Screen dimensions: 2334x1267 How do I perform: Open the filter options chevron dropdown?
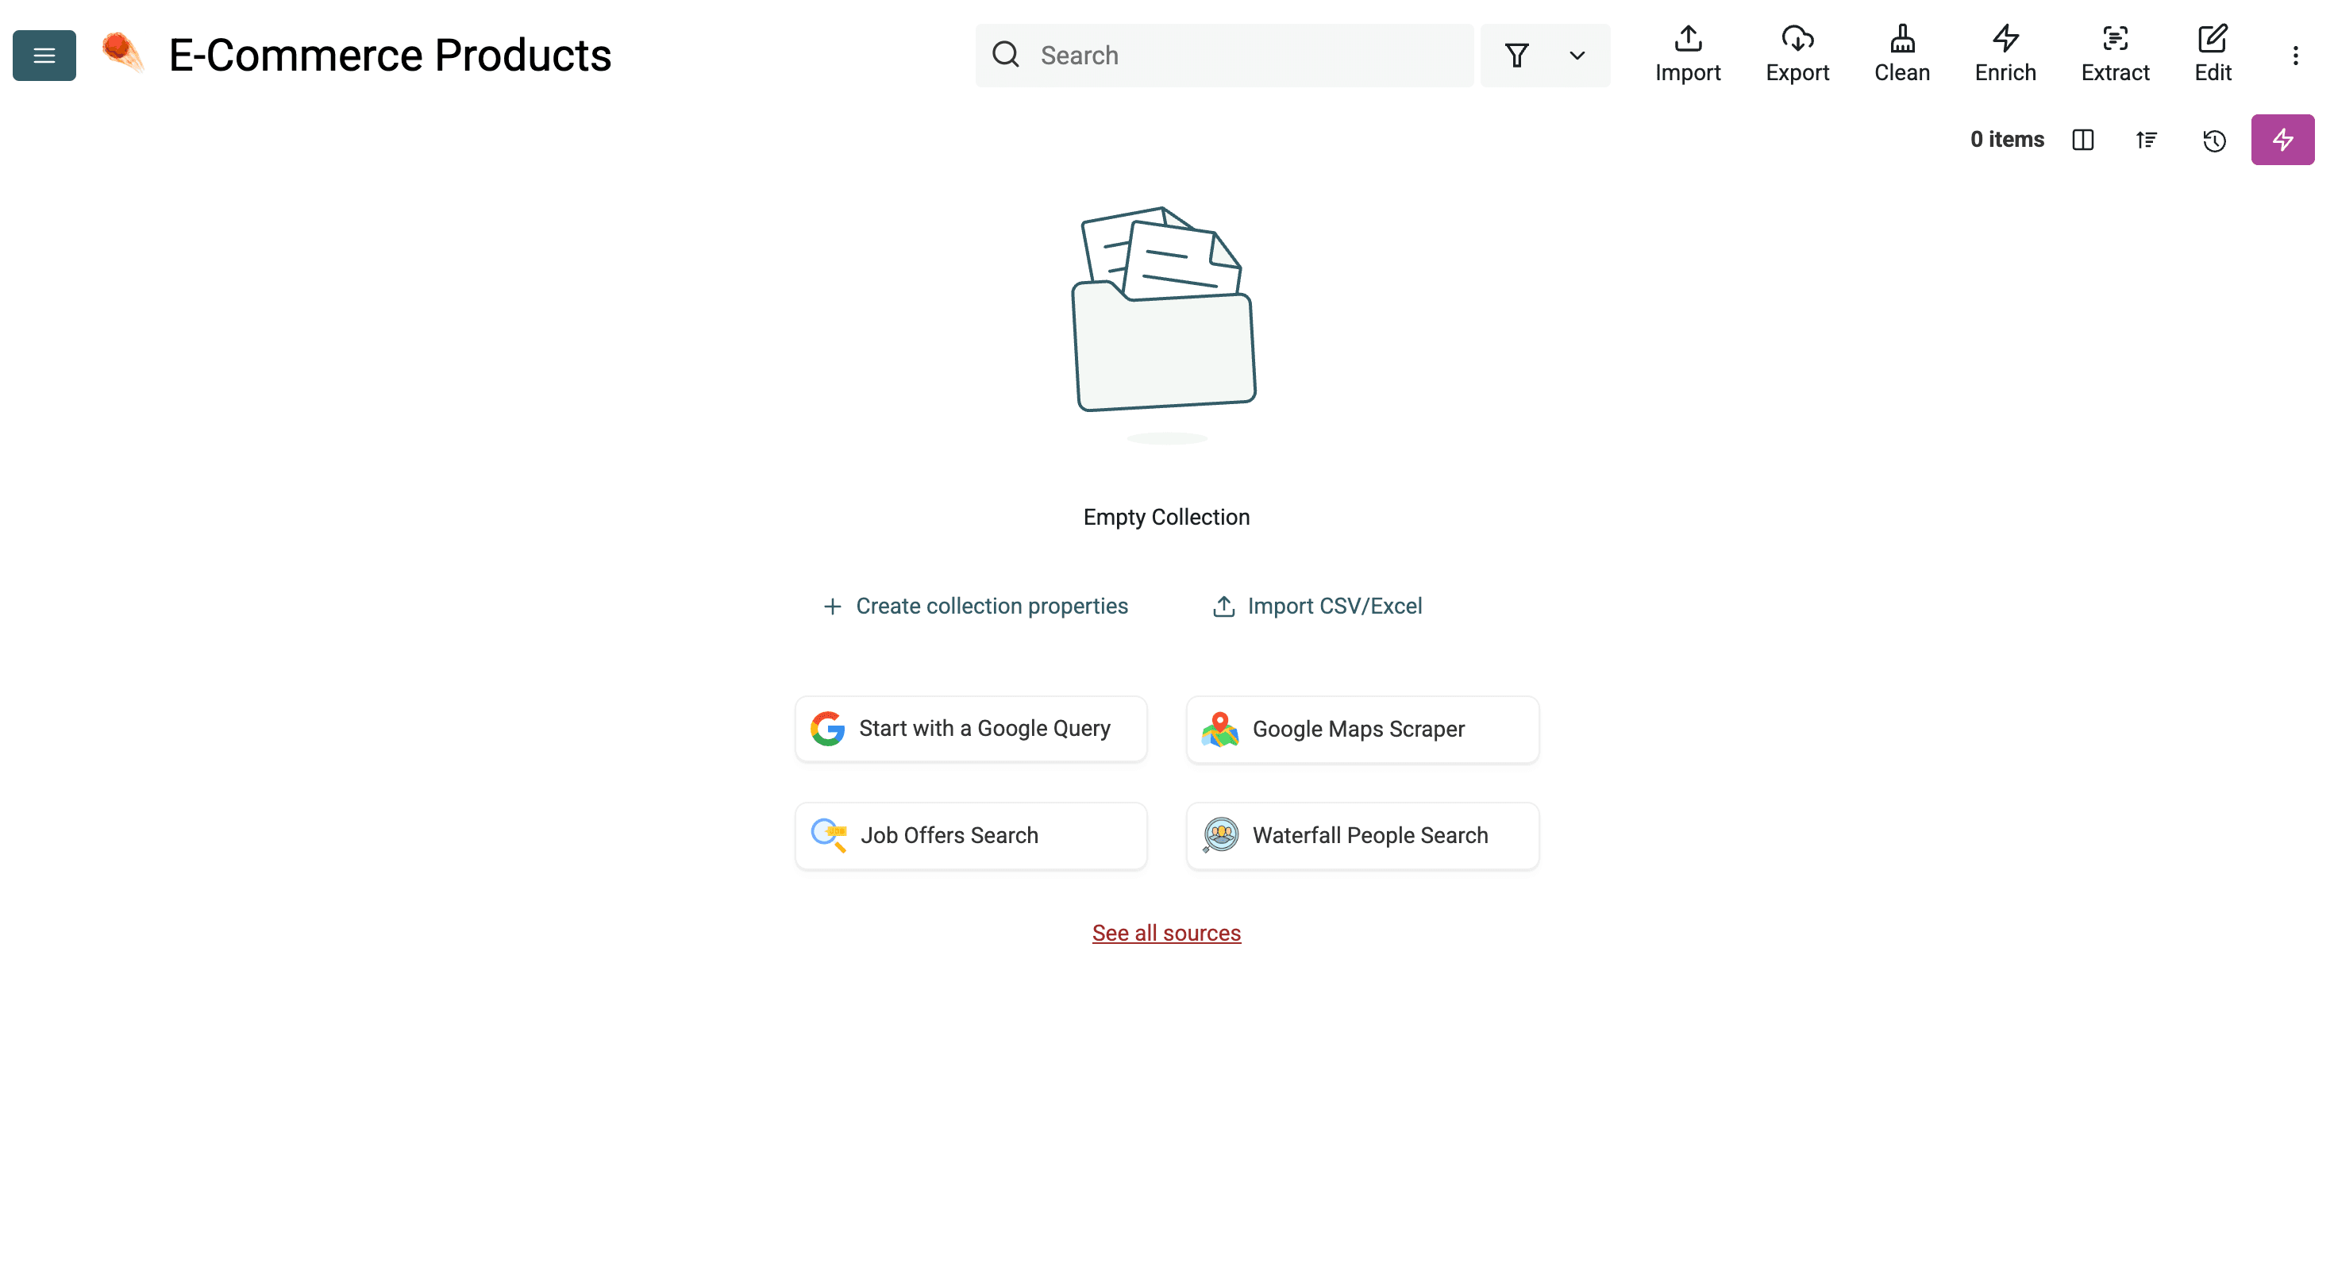[x=1577, y=56]
